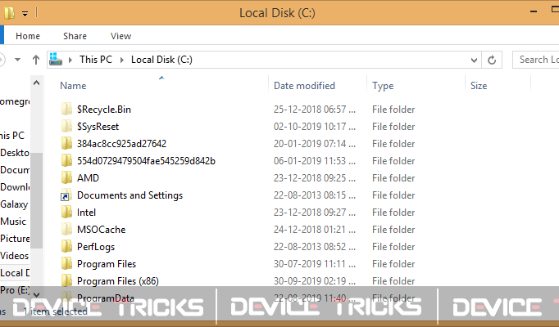Switch to the View ribbon tab
This screenshot has height=327, width=559.
120,36
